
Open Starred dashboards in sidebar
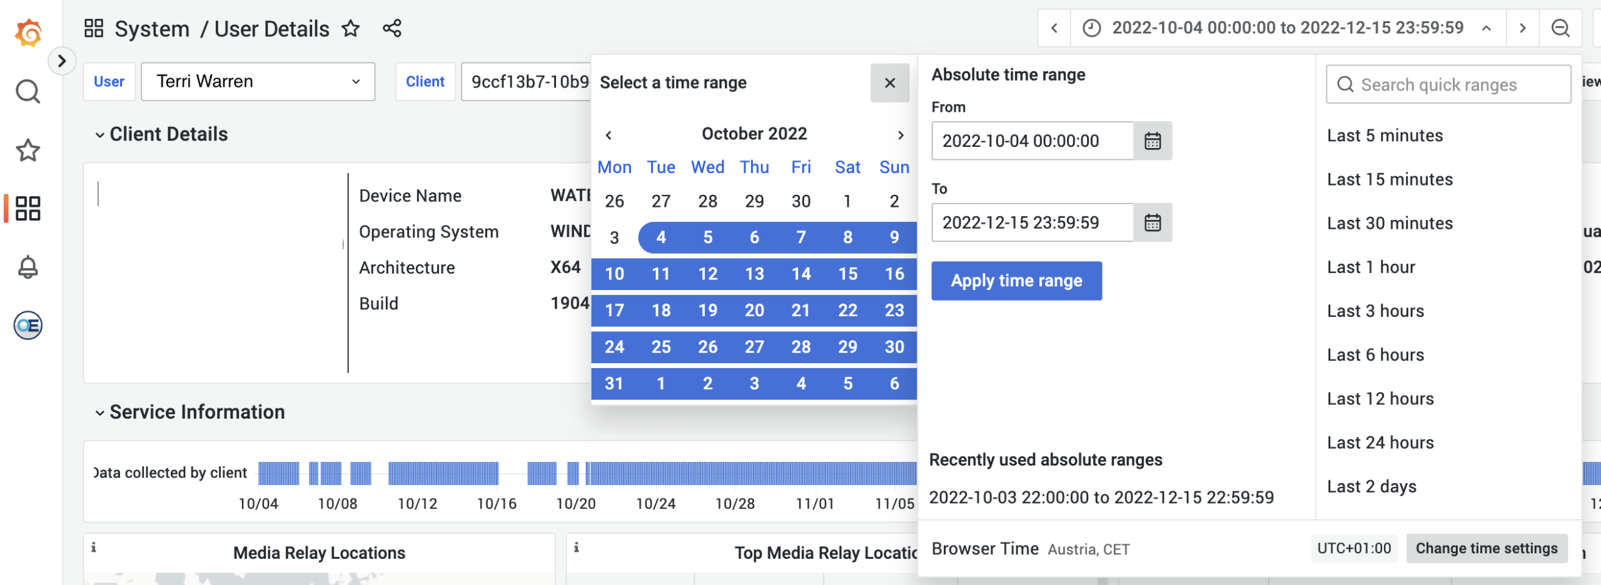pos(28,150)
